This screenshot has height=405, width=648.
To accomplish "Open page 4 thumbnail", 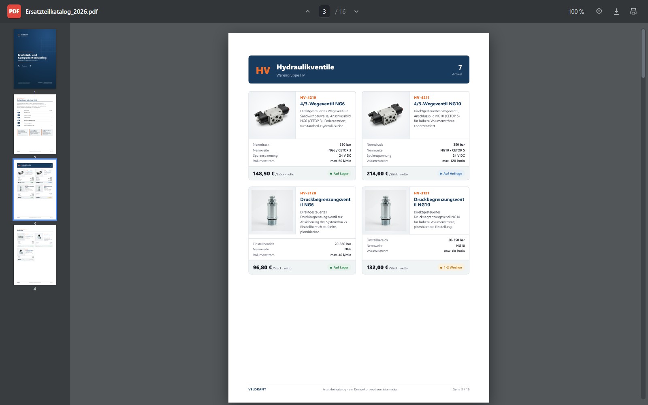I will pos(35,255).
